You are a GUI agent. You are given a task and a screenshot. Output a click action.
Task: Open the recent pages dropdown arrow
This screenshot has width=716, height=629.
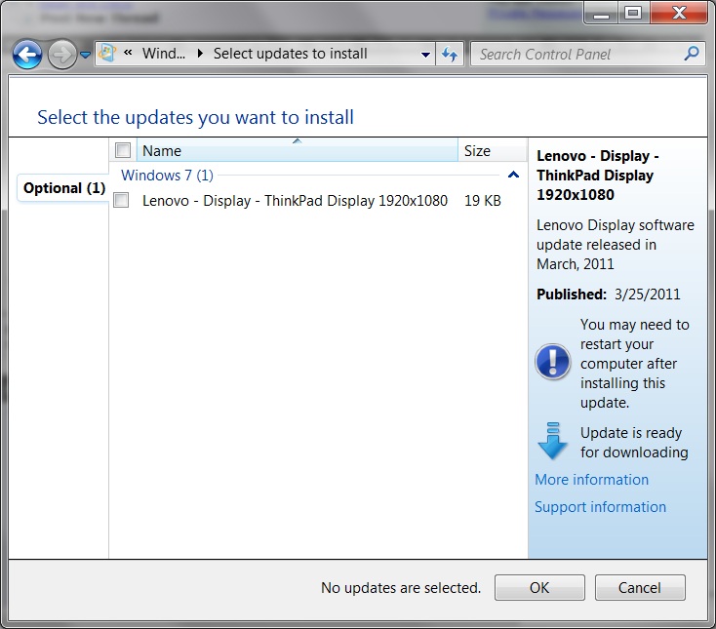tap(86, 55)
